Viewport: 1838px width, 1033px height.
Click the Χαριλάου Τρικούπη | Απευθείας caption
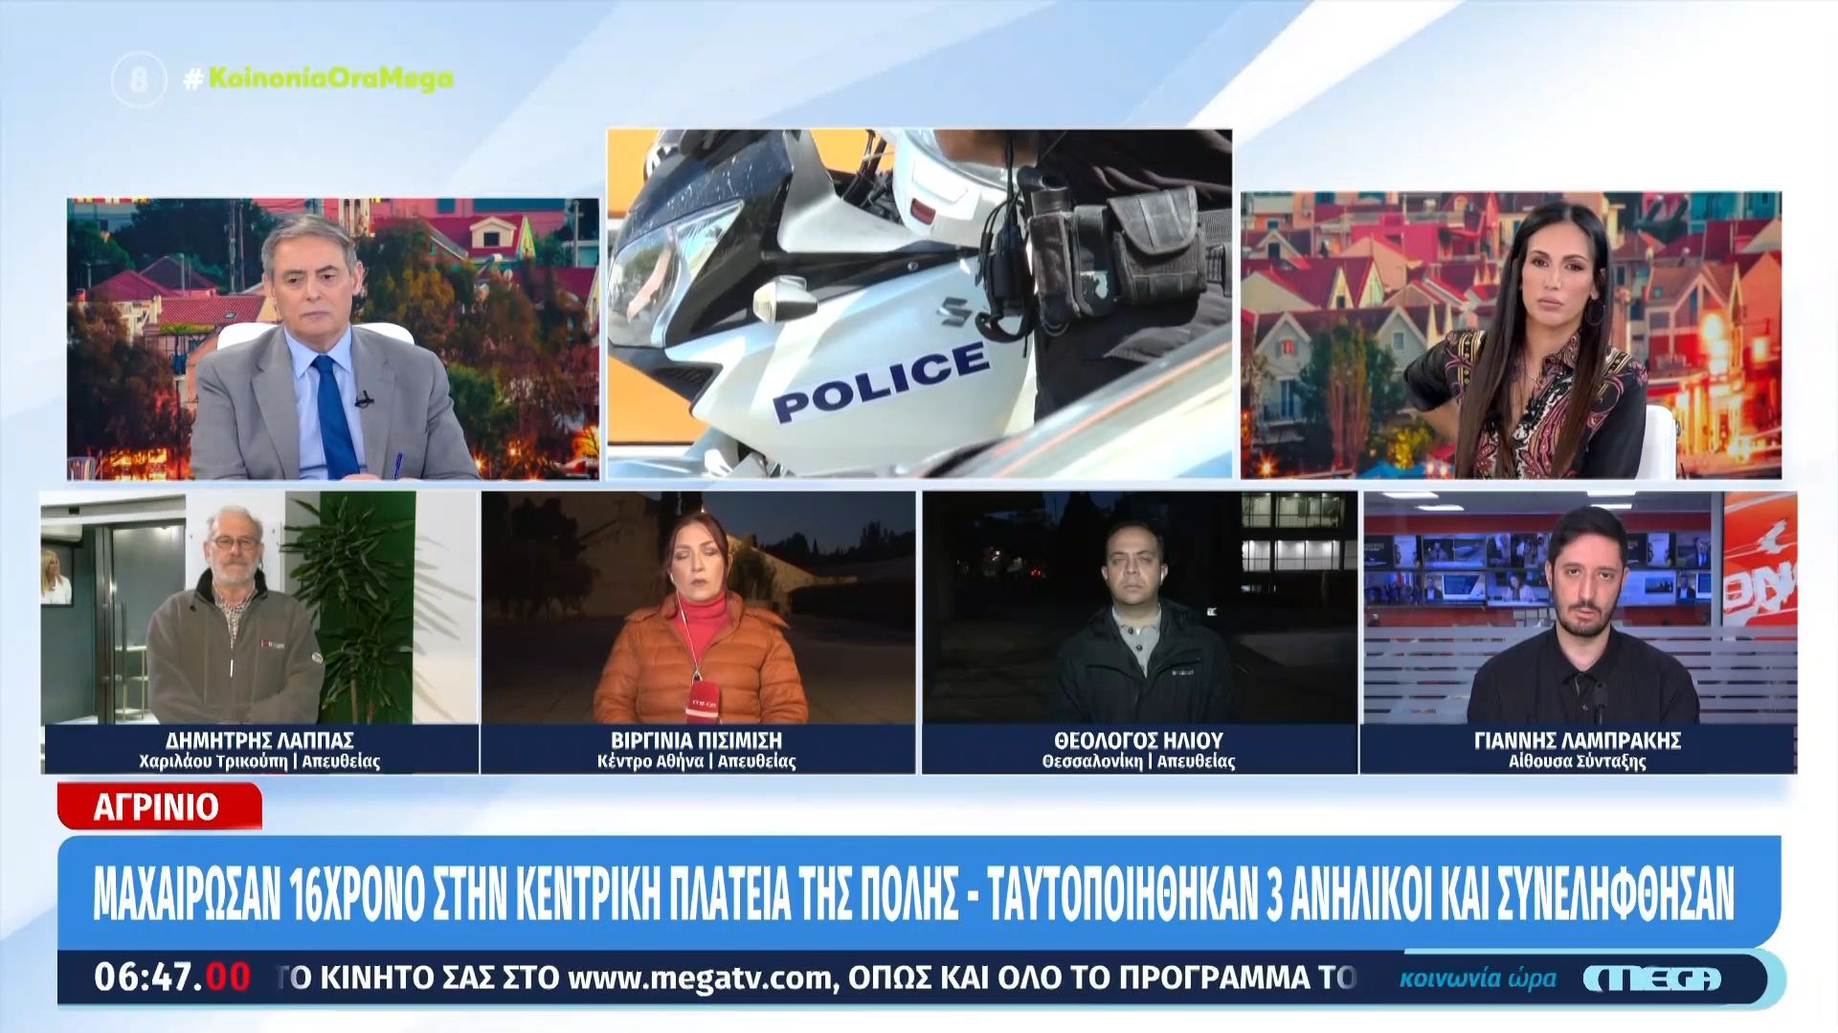click(259, 762)
